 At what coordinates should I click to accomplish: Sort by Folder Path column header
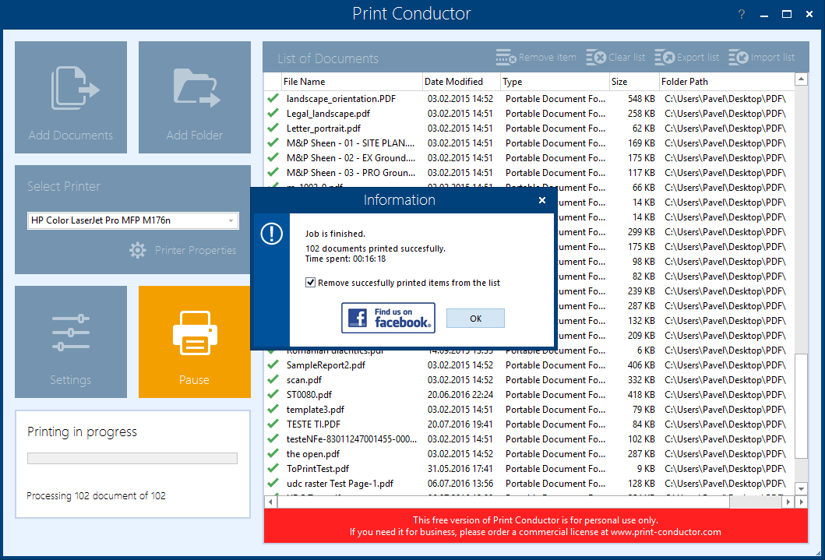[x=726, y=82]
